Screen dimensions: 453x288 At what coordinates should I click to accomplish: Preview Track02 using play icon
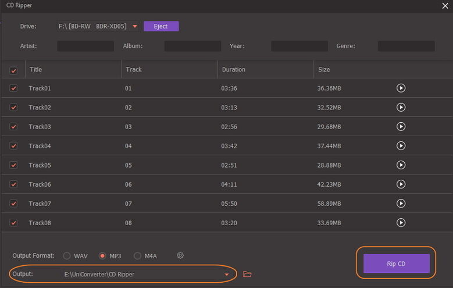pyautogui.click(x=401, y=107)
